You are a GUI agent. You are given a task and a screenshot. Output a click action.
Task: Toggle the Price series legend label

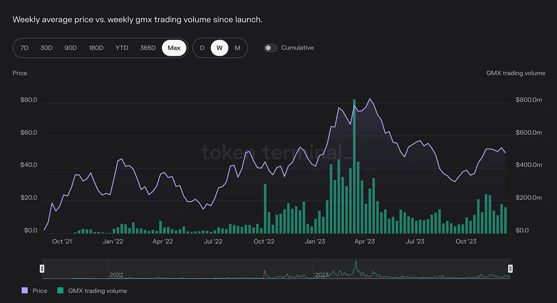(40, 291)
